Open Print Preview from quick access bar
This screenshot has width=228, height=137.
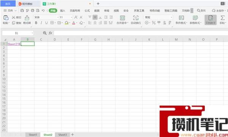pos(38,11)
